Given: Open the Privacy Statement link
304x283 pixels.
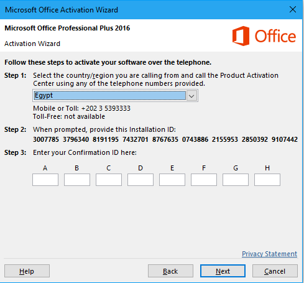Looking at the screenshot, I should 269,254.
